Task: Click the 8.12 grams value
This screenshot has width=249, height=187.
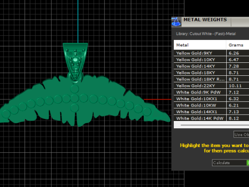Action: point(234,118)
